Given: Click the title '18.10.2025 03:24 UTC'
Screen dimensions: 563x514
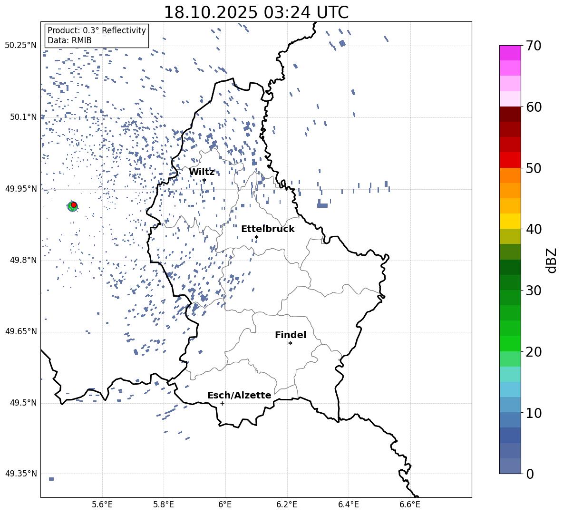Looking at the screenshot, I should 256,12.
